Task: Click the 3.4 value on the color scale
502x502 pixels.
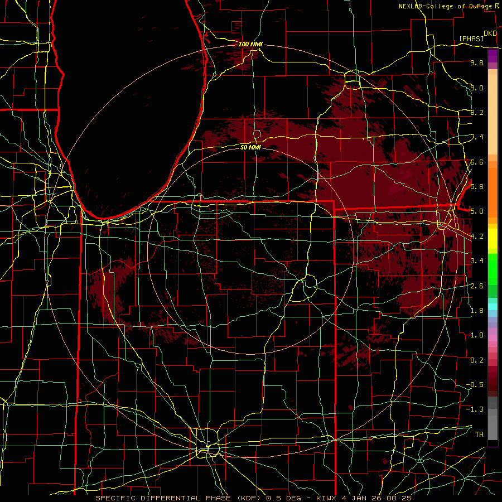Action: coord(477,260)
